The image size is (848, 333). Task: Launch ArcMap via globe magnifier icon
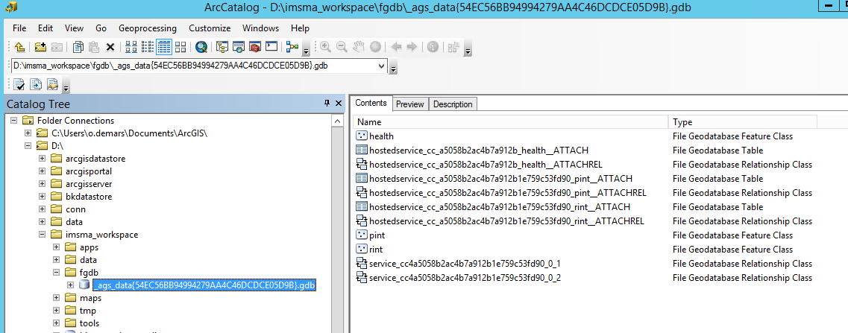pyautogui.click(x=201, y=47)
